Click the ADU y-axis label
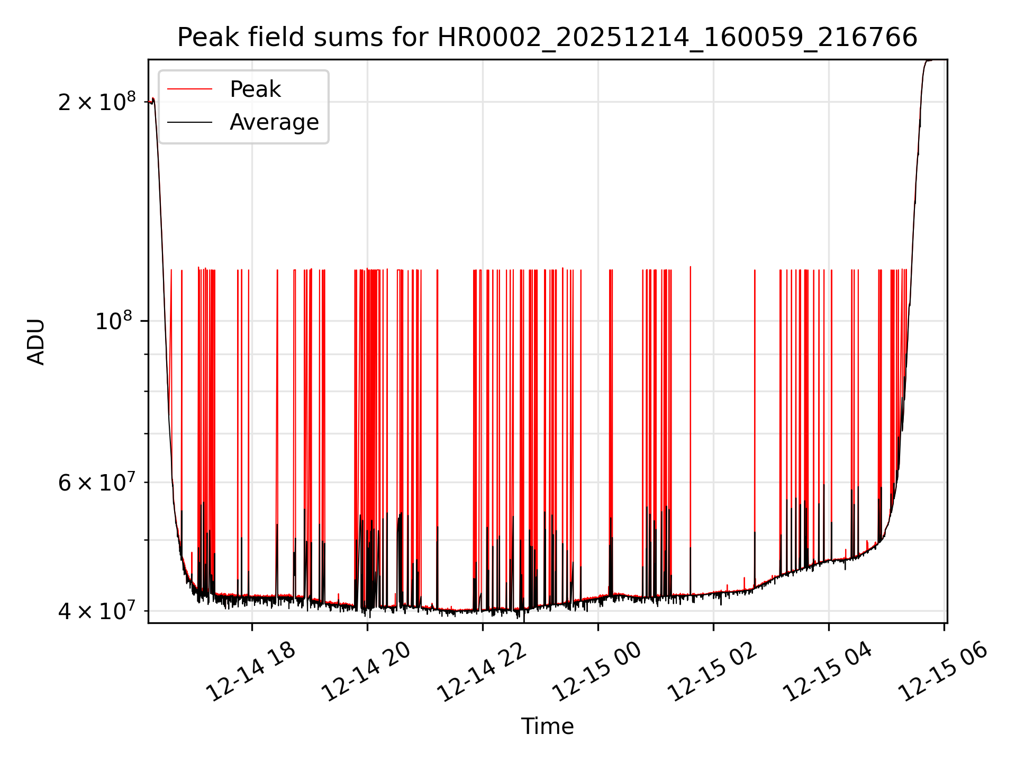 (36, 341)
